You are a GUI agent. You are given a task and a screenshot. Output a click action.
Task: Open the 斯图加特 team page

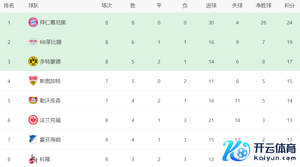coord(50,81)
